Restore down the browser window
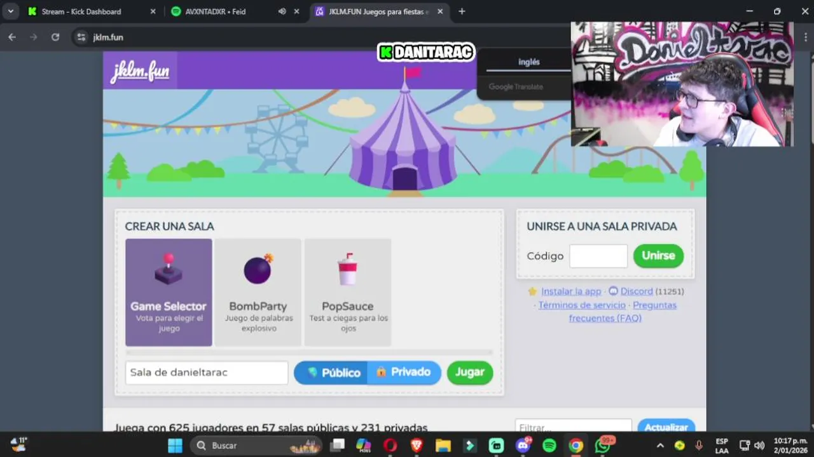This screenshot has width=814, height=457. point(777,11)
